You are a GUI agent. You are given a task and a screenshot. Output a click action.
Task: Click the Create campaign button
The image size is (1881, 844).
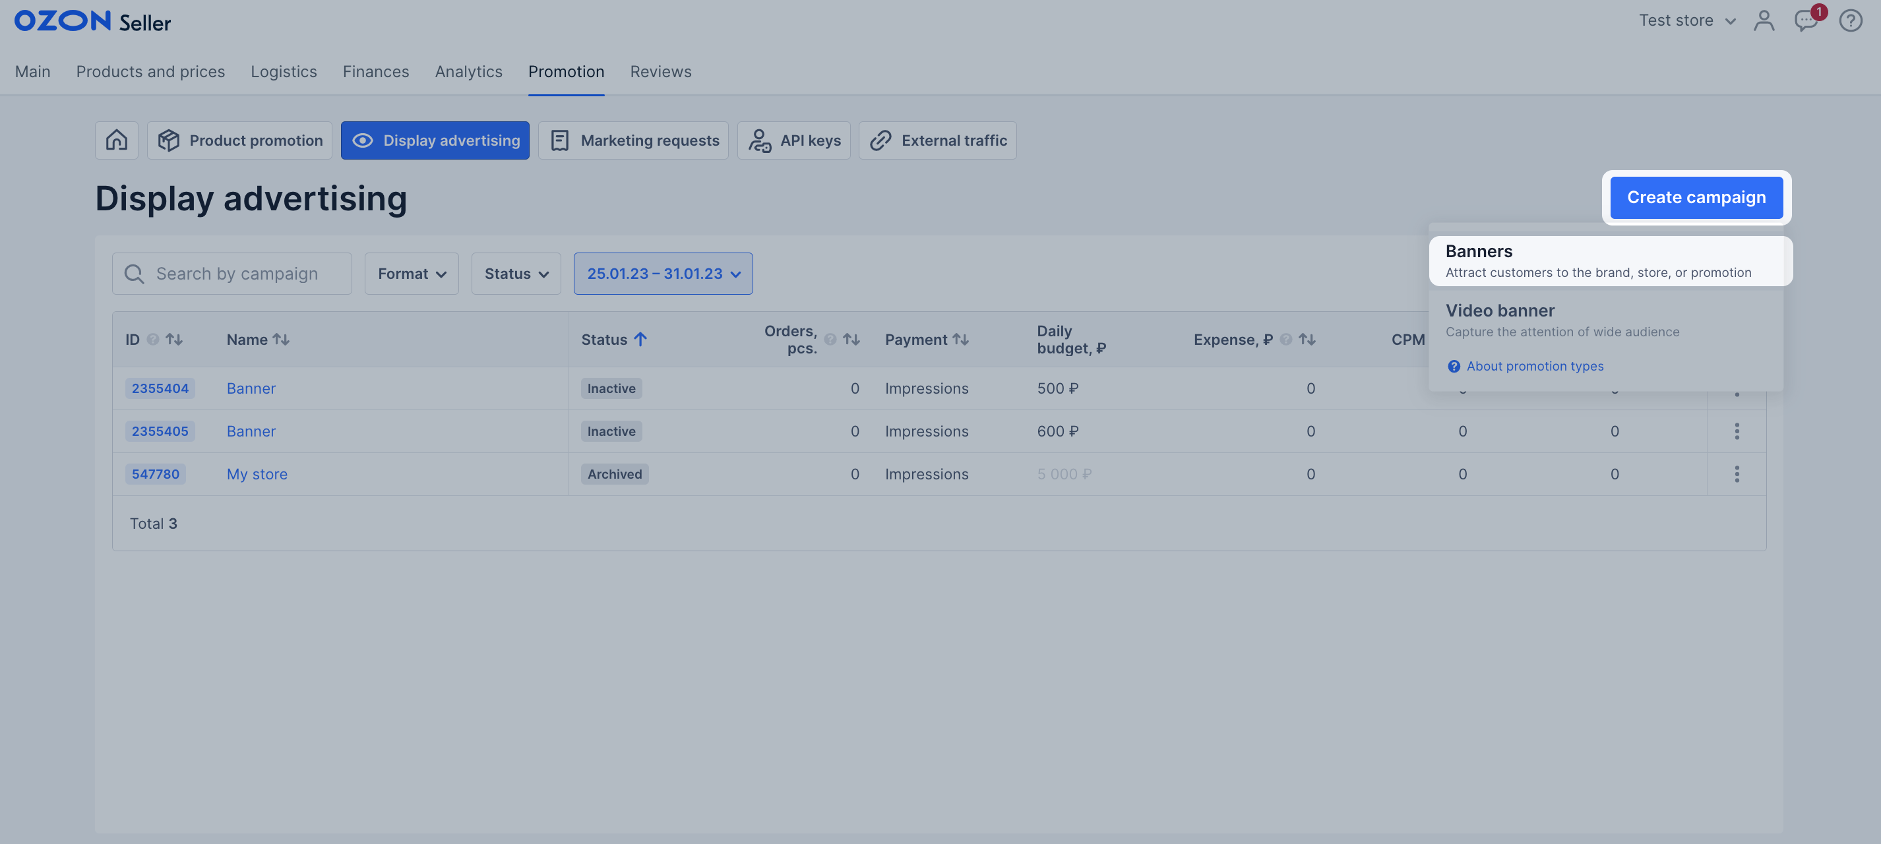click(1696, 197)
